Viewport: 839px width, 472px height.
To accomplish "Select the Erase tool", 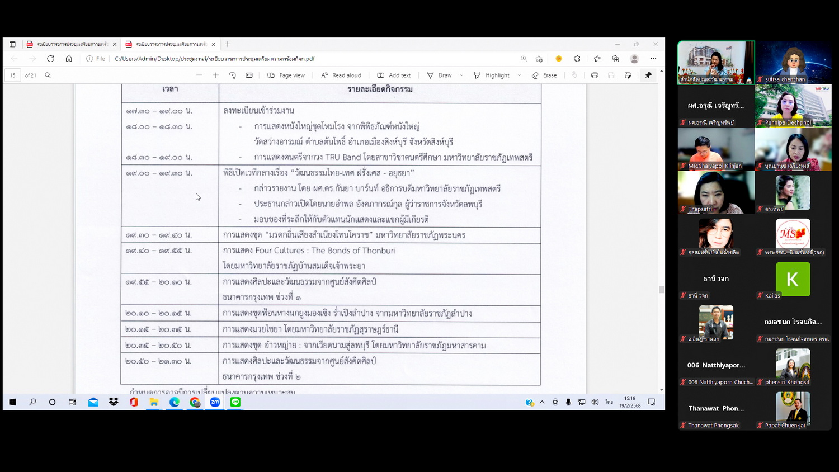I will coord(544,75).
